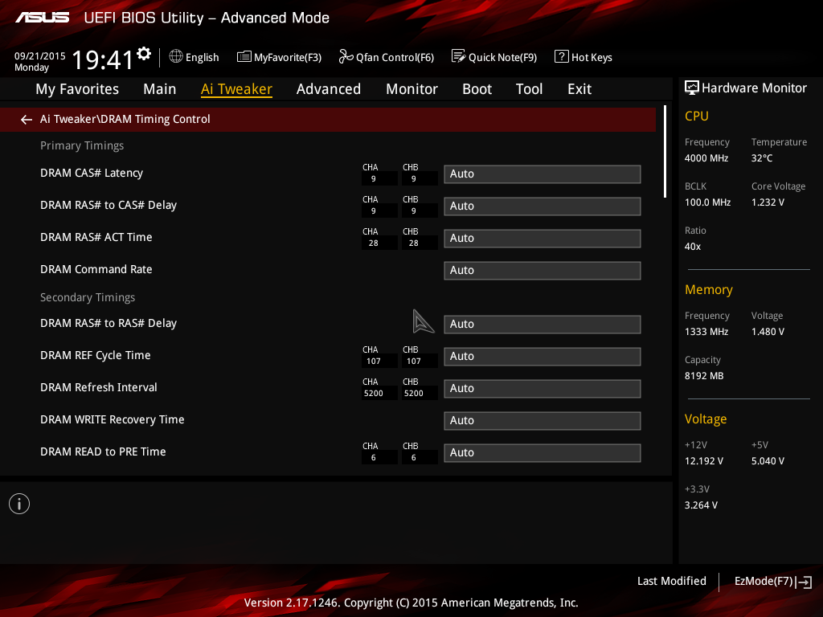Click the settings gear next to the clock
Screen dimensions: 823x617
[x=144, y=54]
